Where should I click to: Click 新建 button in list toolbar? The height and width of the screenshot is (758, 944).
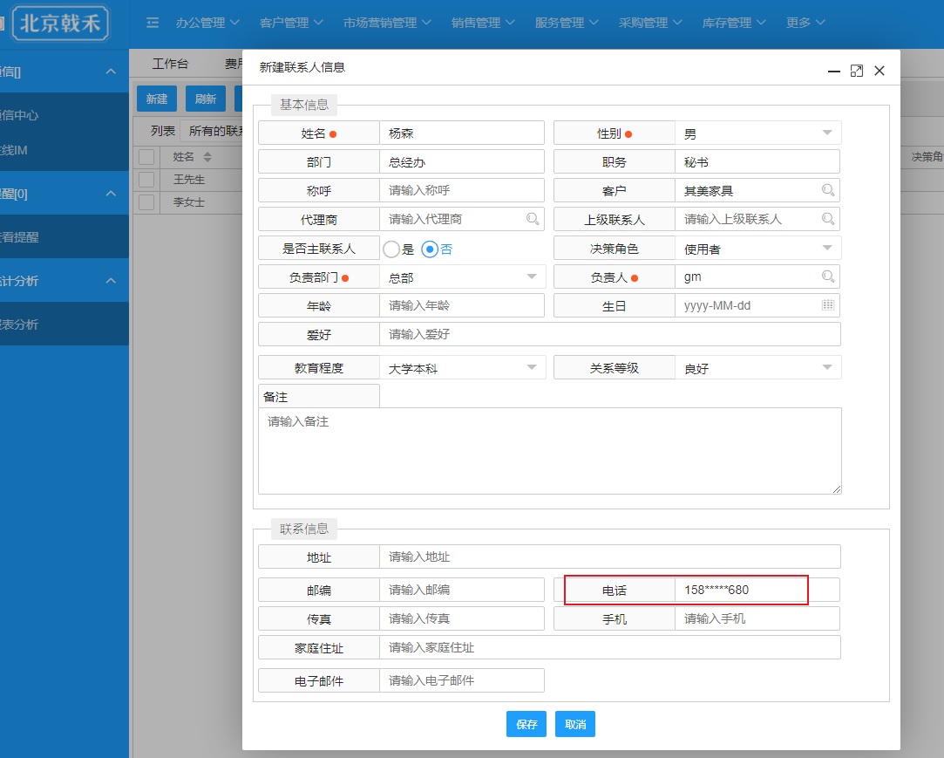(157, 99)
